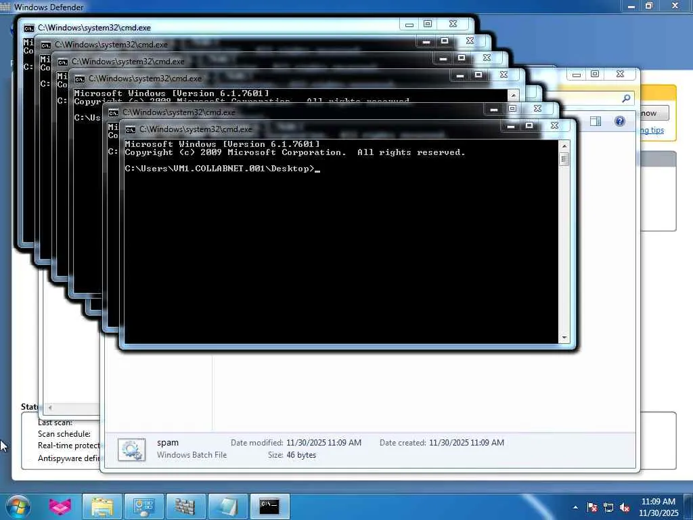Open Windows Explorer from the taskbar
Viewport: 693px width, 520px height.
pos(102,506)
